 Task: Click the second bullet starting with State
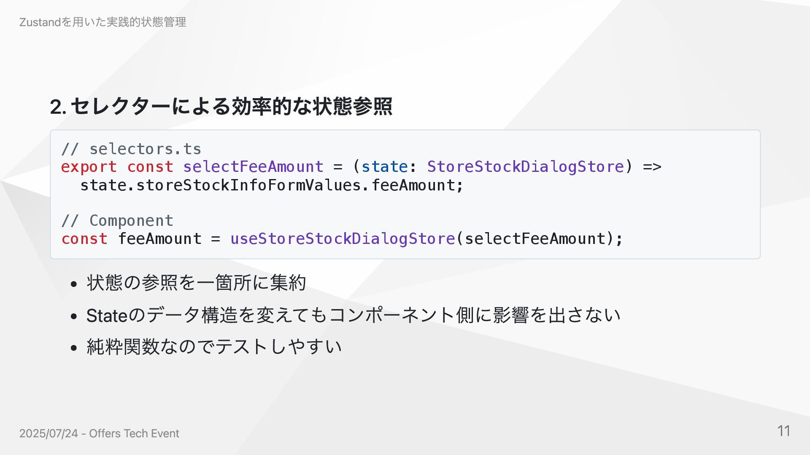tap(353, 315)
